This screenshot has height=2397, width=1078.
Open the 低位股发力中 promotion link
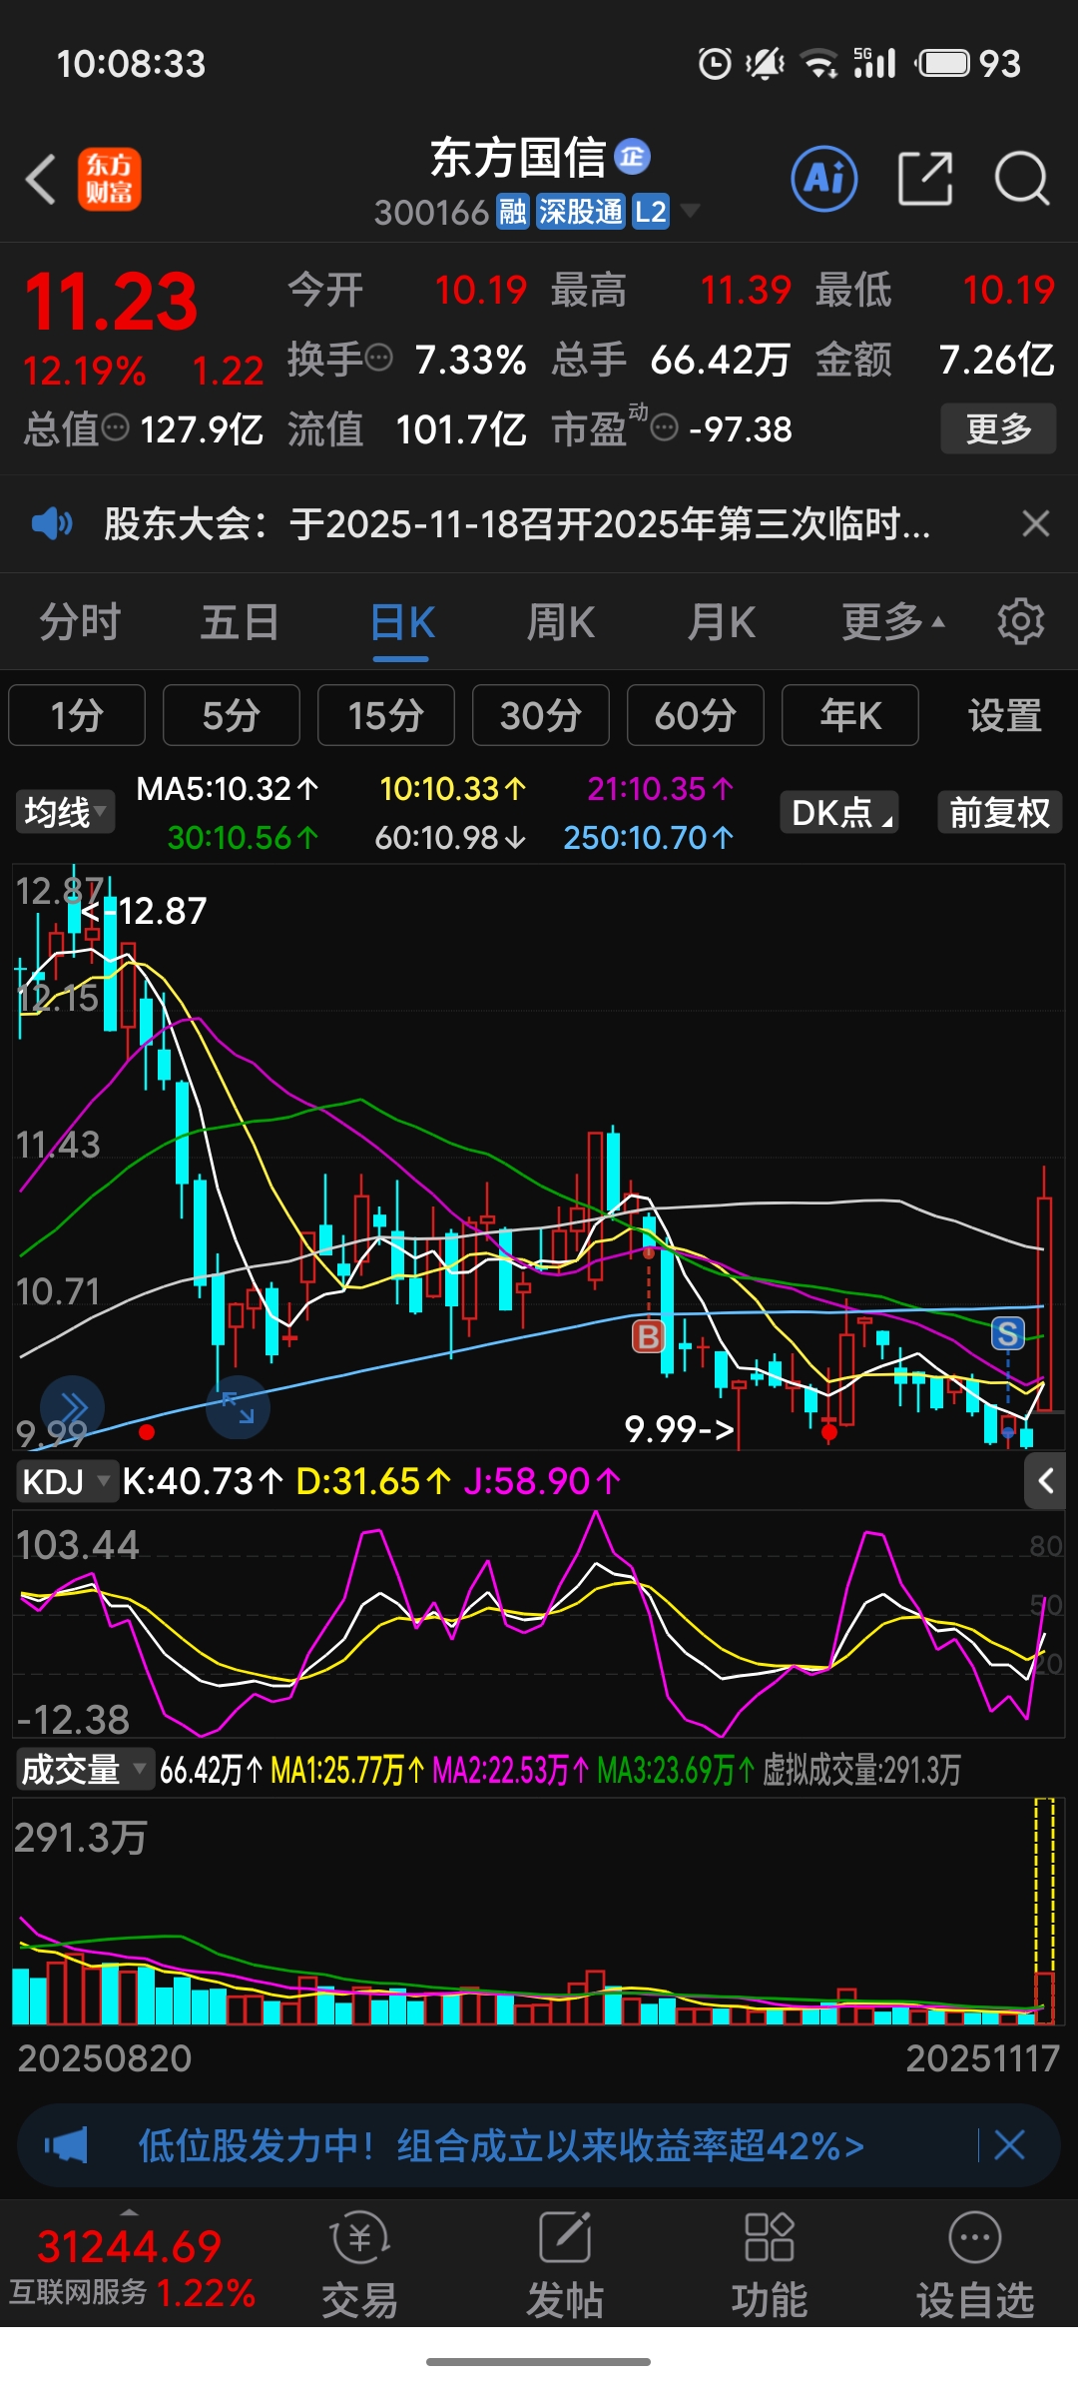(x=501, y=2144)
